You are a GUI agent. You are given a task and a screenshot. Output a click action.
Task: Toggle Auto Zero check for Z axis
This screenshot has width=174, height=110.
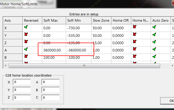[154, 41]
